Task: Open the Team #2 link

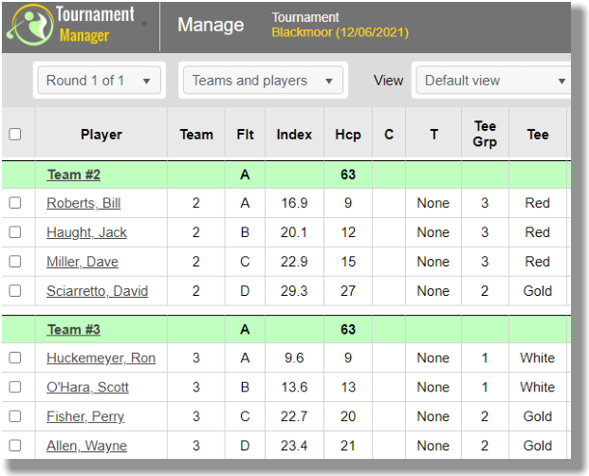Action: click(74, 174)
